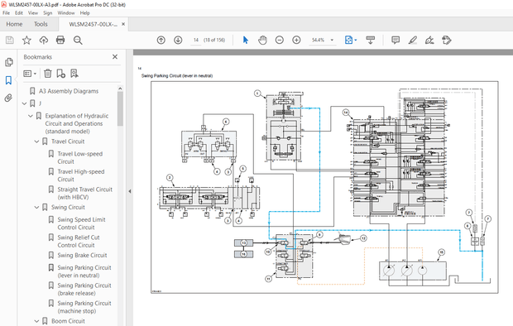Click the page number input field
The image size is (513, 326).
(195, 40)
